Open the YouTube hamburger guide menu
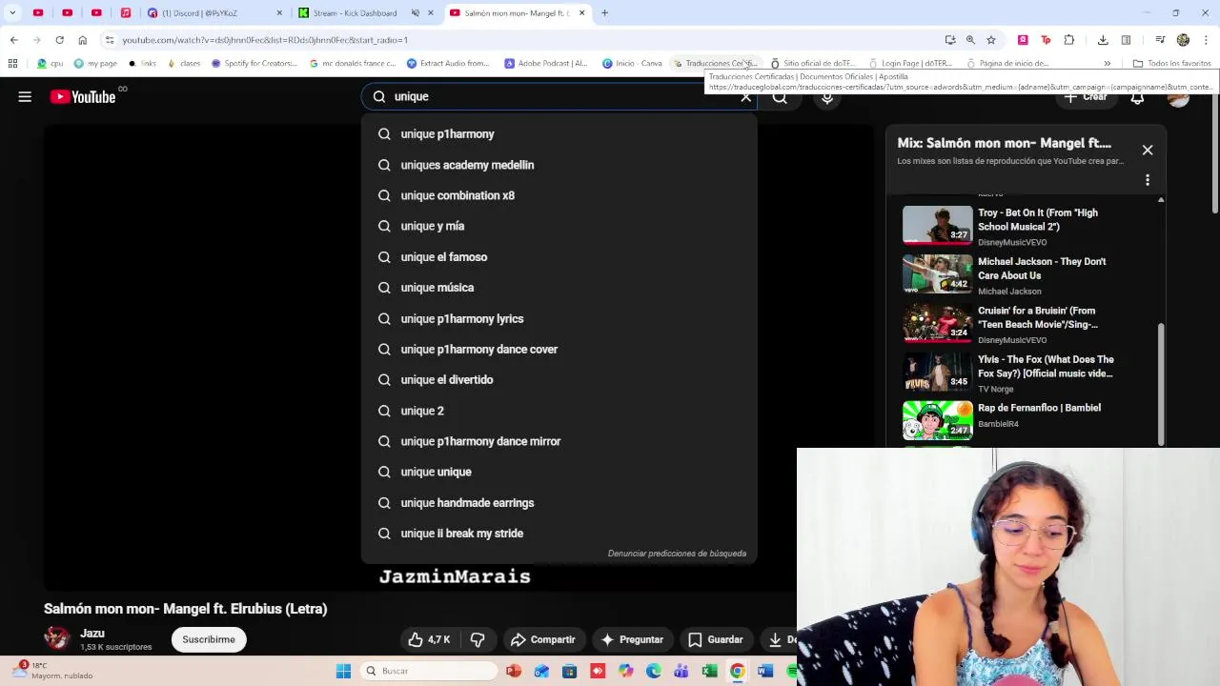This screenshot has width=1220, height=686. (x=25, y=96)
